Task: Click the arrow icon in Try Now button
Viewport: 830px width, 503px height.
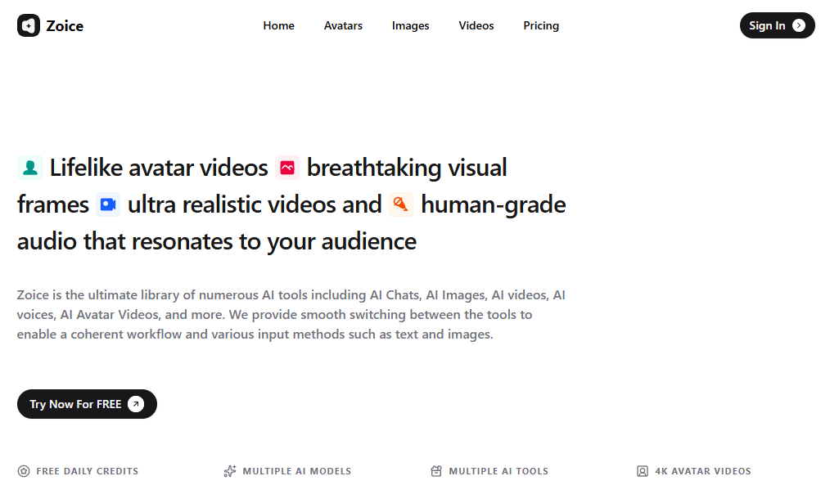Action: click(x=136, y=404)
